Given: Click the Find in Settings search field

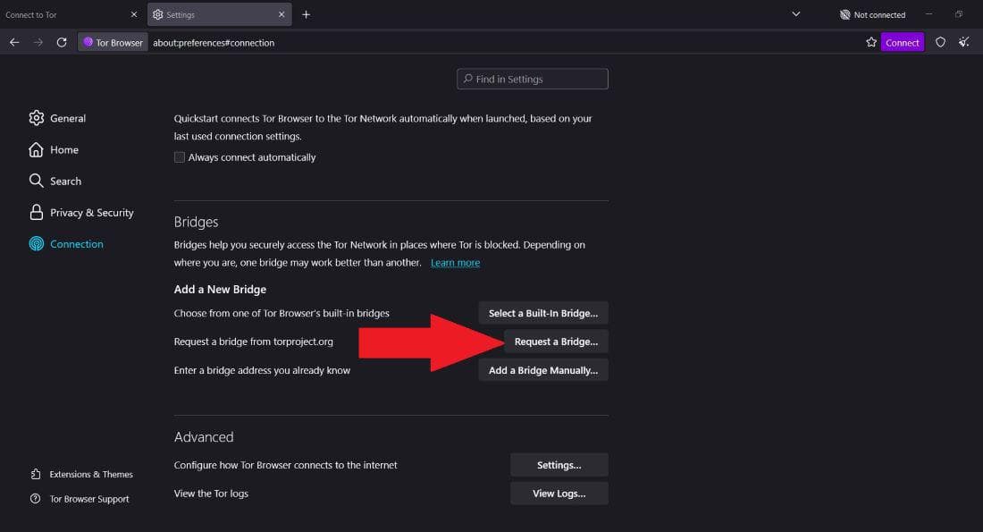Looking at the screenshot, I should (x=533, y=79).
